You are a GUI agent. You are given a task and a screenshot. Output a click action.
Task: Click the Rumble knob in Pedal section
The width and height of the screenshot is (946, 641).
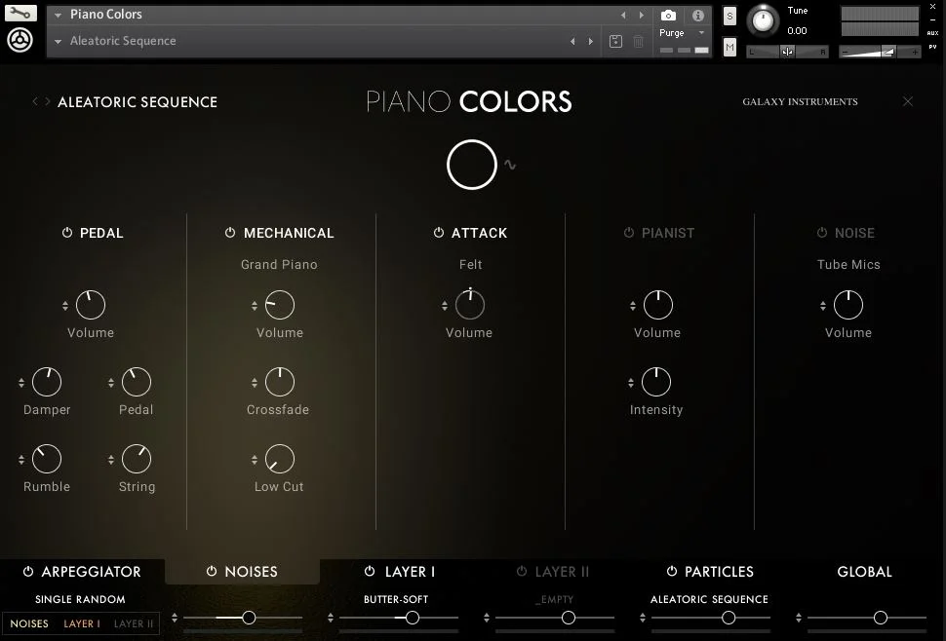point(47,459)
